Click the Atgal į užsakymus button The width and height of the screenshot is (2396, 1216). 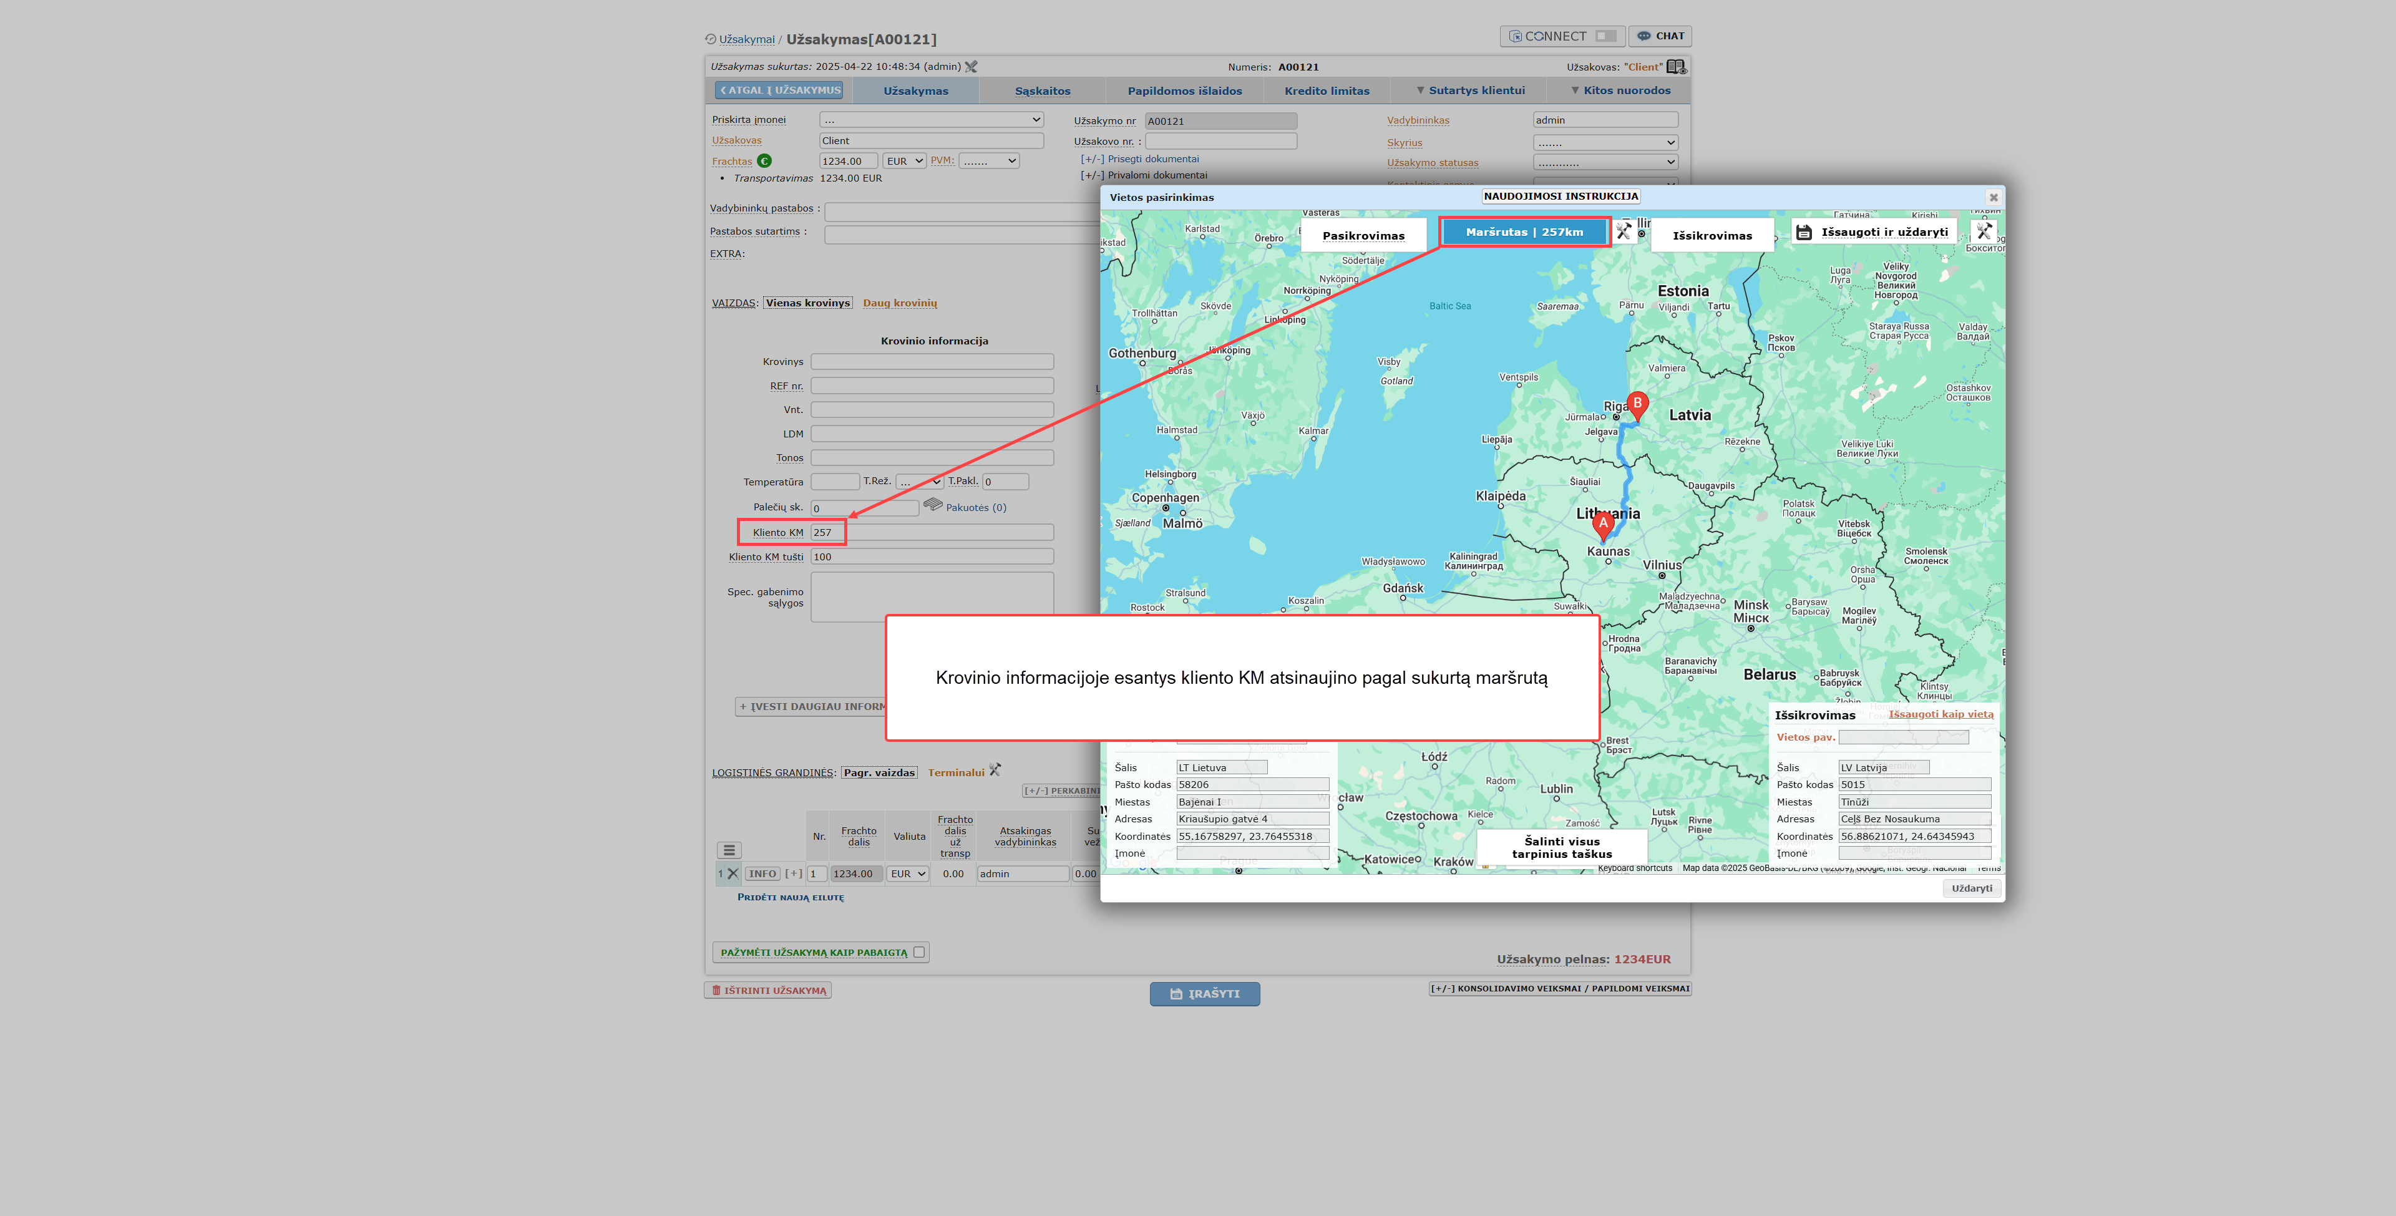(779, 90)
